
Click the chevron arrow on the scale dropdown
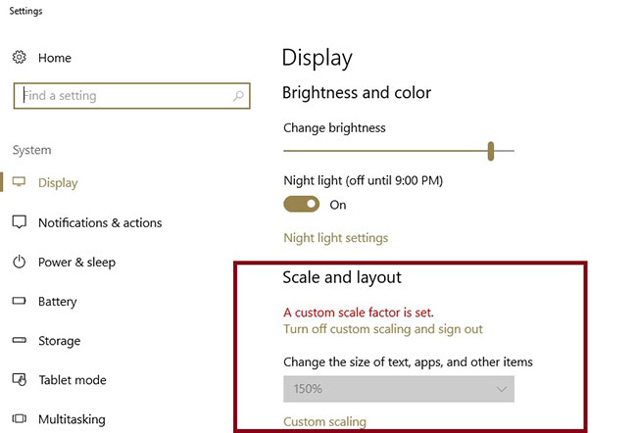(x=502, y=389)
